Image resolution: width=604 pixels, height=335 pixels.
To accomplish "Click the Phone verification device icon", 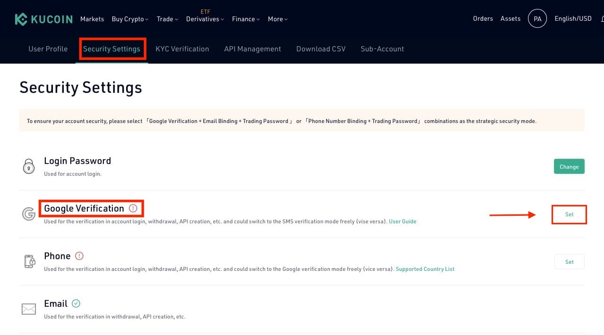I will tap(29, 262).
